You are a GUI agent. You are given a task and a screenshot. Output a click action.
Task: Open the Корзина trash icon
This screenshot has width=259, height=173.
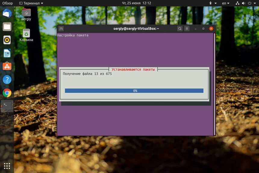click(26, 35)
